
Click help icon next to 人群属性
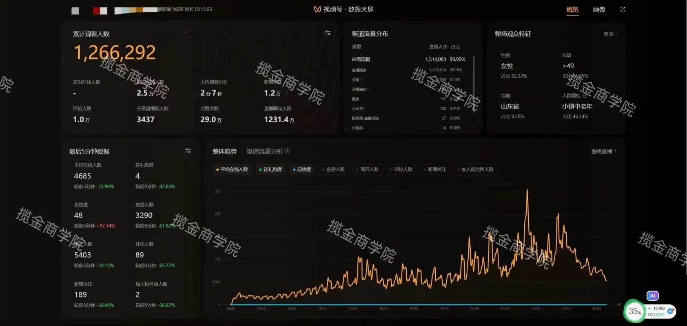[585, 96]
